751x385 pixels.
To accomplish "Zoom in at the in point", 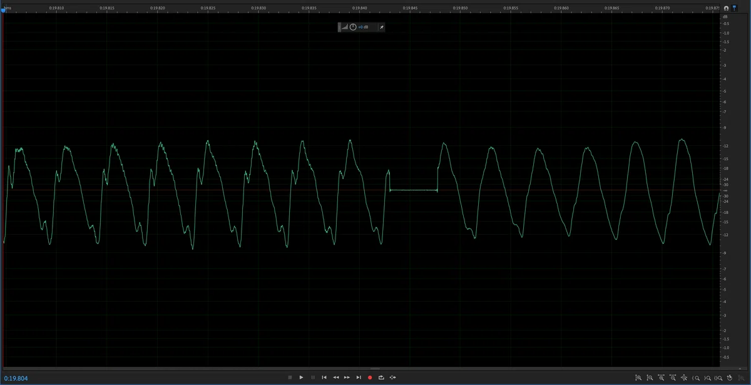I will pyautogui.click(x=695, y=377).
